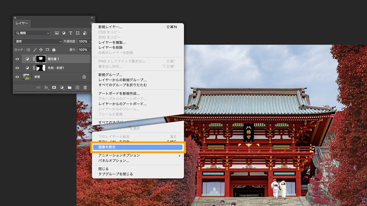Create new fill or adjustment layer icon
Screen dimensions: 367x206
[62, 88]
